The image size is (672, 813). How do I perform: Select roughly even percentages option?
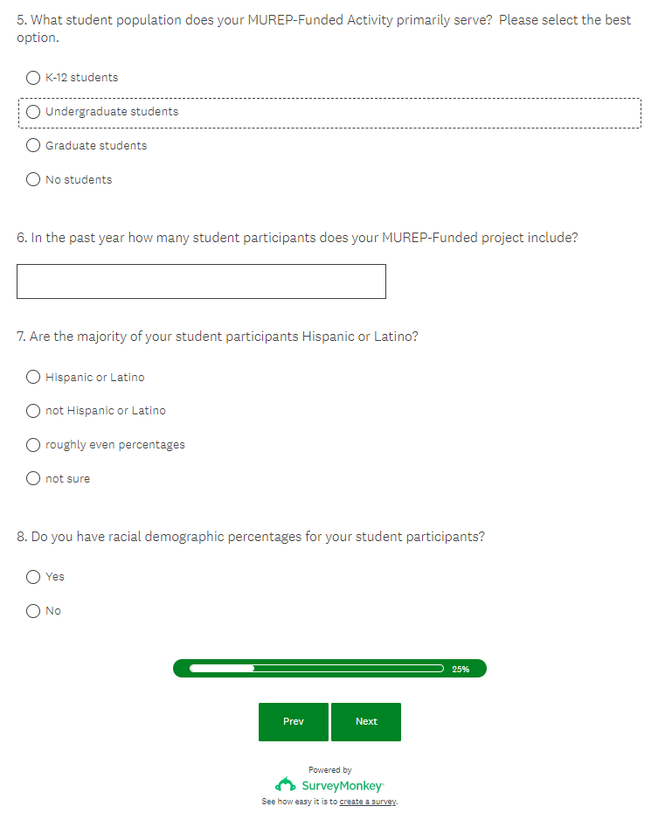pos(33,445)
